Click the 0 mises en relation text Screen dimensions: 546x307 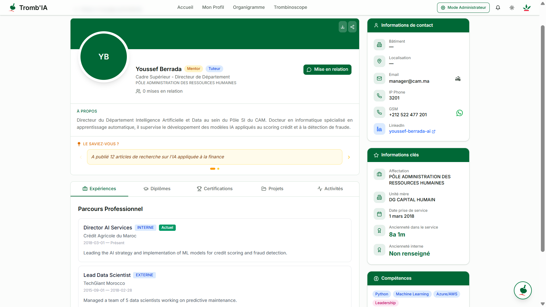[163, 91]
